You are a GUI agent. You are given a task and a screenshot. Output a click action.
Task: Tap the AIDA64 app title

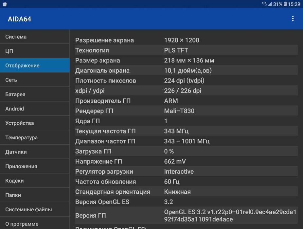point(19,19)
